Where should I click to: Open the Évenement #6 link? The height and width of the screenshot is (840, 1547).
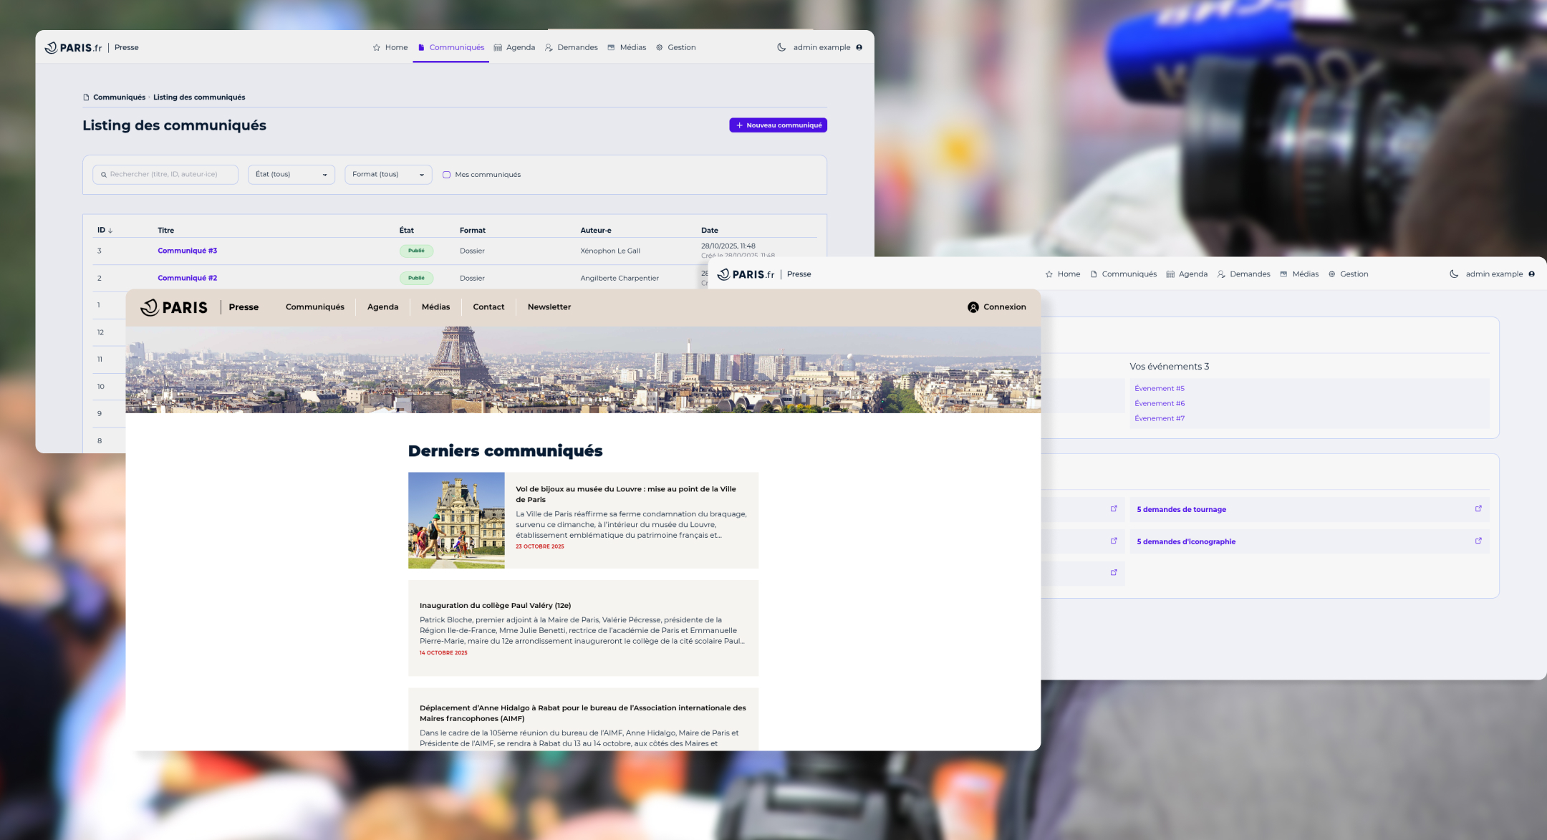pyautogui.click(x=1160, y=403)
